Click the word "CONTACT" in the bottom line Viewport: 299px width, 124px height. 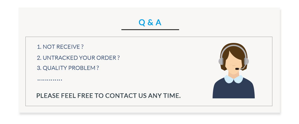pyautogui.click(x=120, y=96)
